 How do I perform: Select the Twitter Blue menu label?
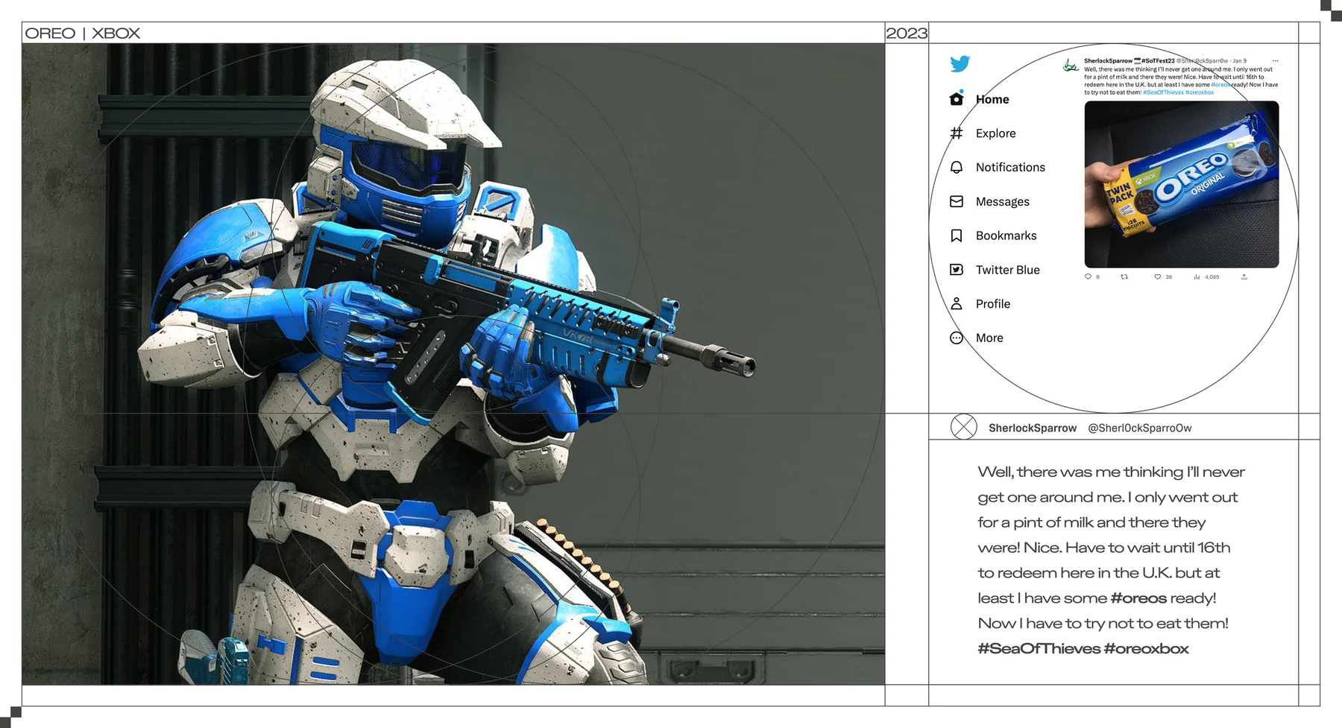click(x=1007, y=270)
